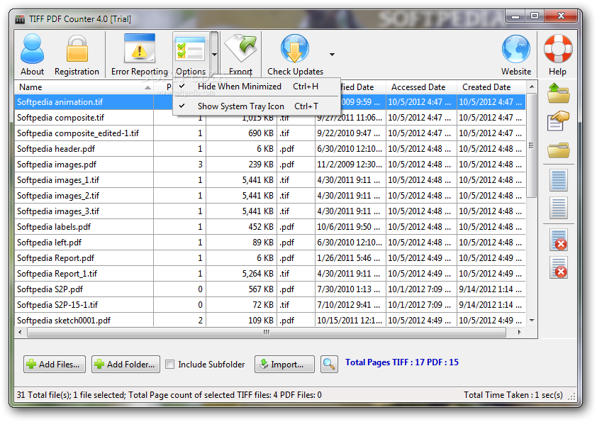Click the blue list icon with red X
Viewport: 597px width, 422px height.
click(x=559, y=240)
